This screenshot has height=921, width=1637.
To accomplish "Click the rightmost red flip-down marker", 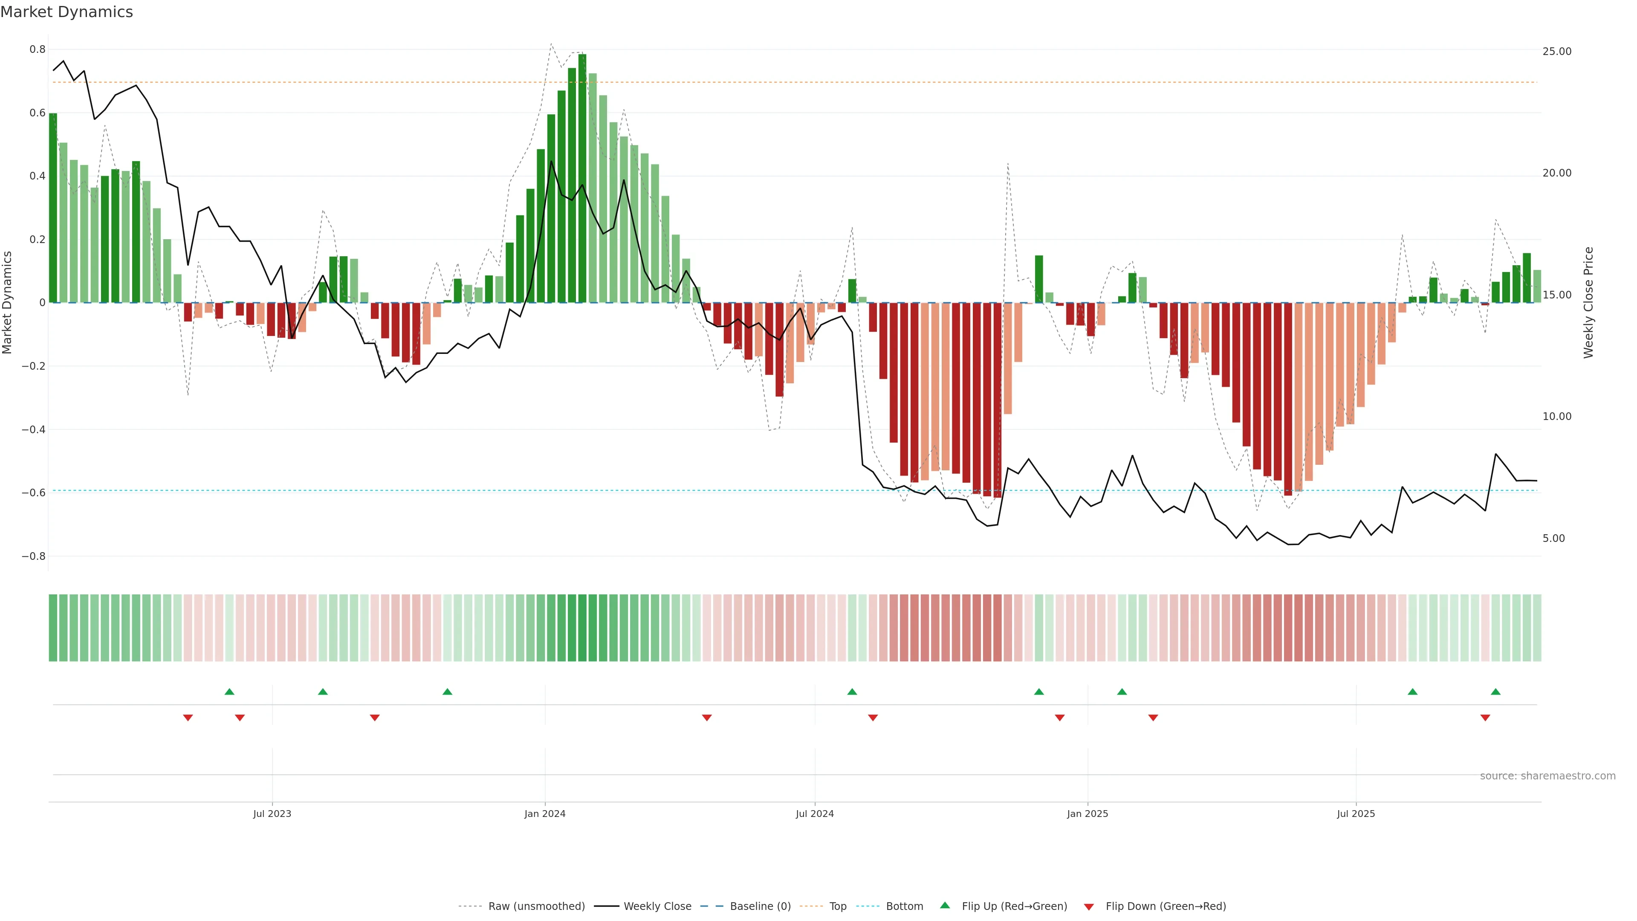I will 1485,718.
